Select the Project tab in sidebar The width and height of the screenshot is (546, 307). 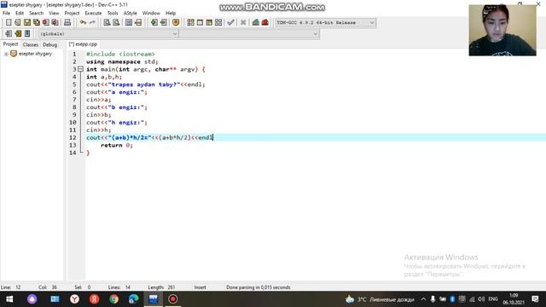(x=10, y=44)
